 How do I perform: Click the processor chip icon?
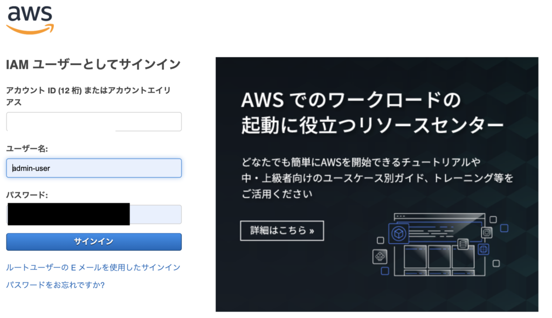click(x=487, y=232)
